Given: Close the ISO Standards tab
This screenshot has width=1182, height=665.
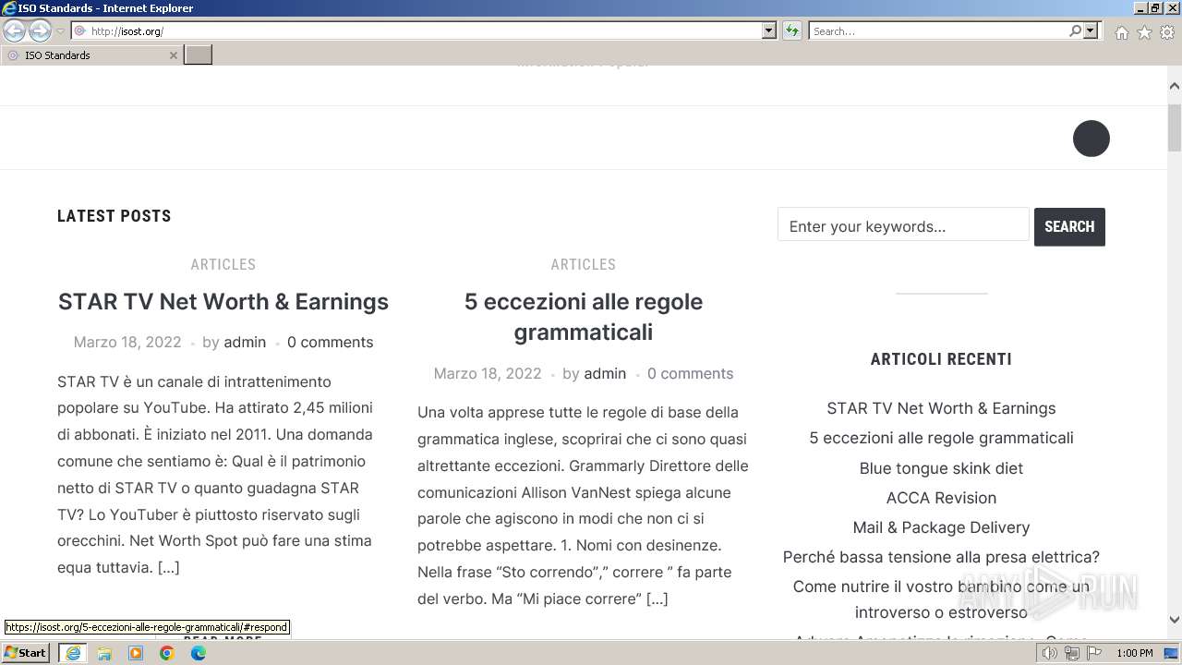Looking at the screenshot, I should (173, 55).
